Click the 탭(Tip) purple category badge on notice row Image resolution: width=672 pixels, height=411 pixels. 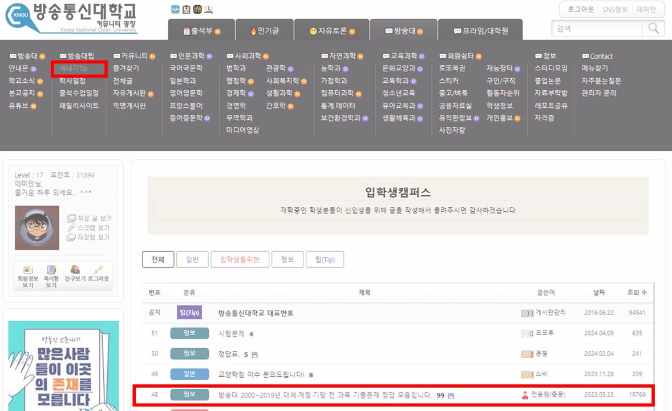[x=189, y=313]
